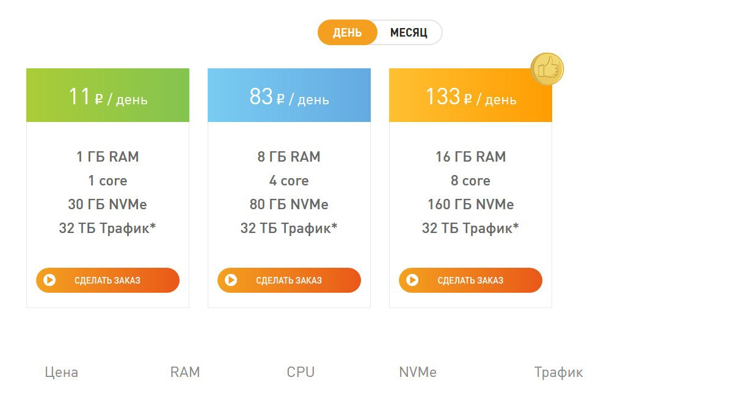The width and height of the screenshot is (733, 405).
Task: Click the Цена column label
Action: coord(62,372)
